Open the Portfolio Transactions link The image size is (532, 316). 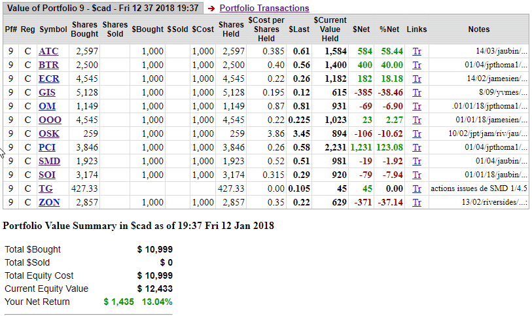264,9
